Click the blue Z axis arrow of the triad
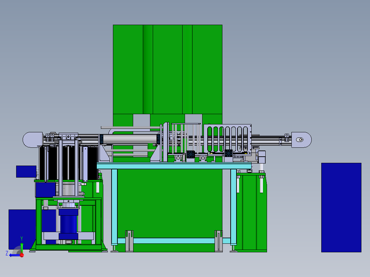The width and height of the screenshot is (370, 277). tap(14, 255)
